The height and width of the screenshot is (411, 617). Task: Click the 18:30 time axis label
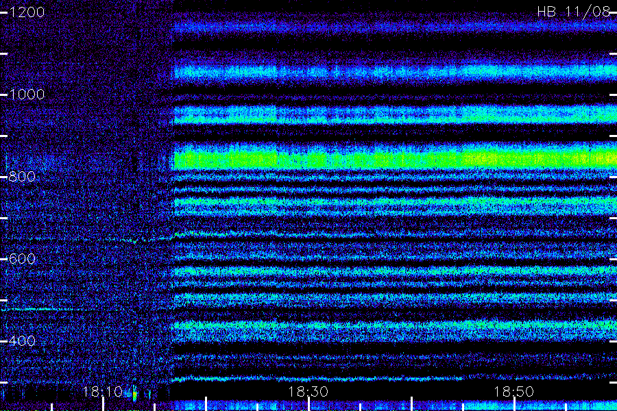coord(308,392)
